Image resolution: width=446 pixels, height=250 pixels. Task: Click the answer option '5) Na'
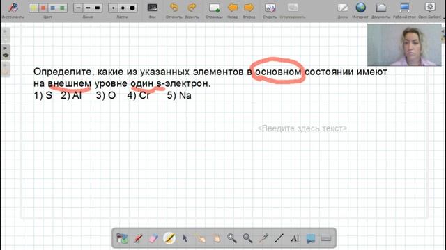pos(179,95)
